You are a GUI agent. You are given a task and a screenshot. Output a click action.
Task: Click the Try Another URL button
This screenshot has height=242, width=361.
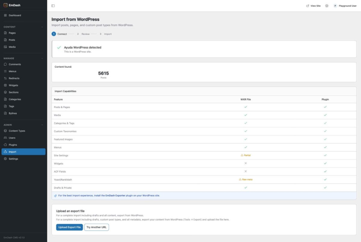[x=96, y=227]
